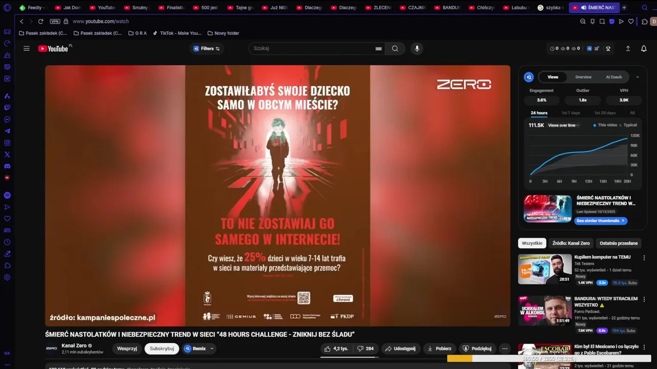The width and height of the screenshot is (657, 369).
Task: Pin the page using the pin icon
Action: [x=592, y=22]
